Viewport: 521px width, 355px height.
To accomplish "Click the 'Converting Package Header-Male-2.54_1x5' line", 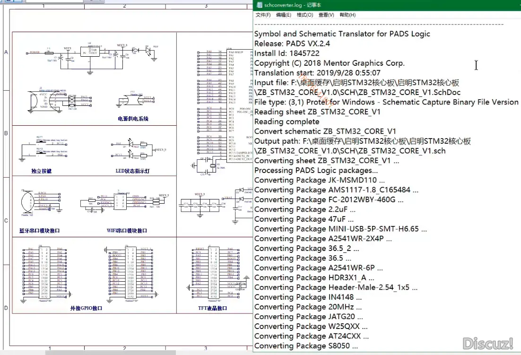I will 336,287.
